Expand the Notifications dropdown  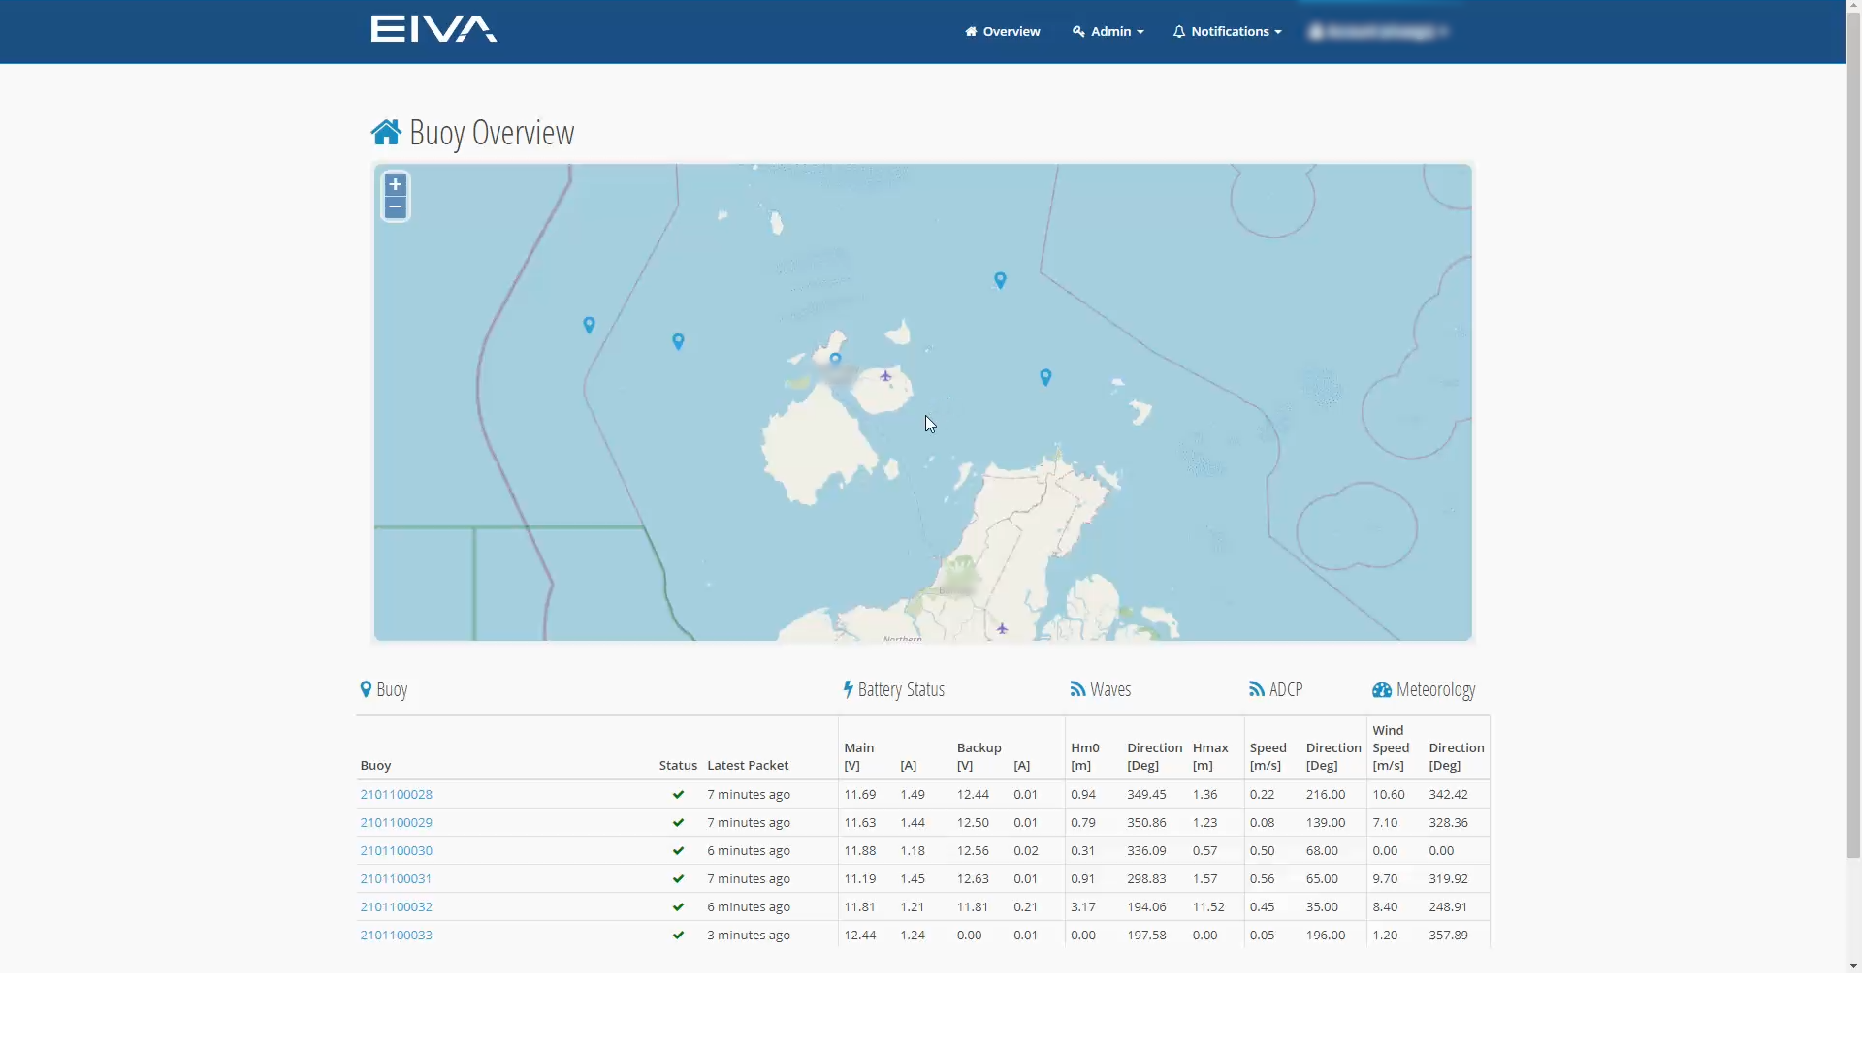(x=1227, y=32)
